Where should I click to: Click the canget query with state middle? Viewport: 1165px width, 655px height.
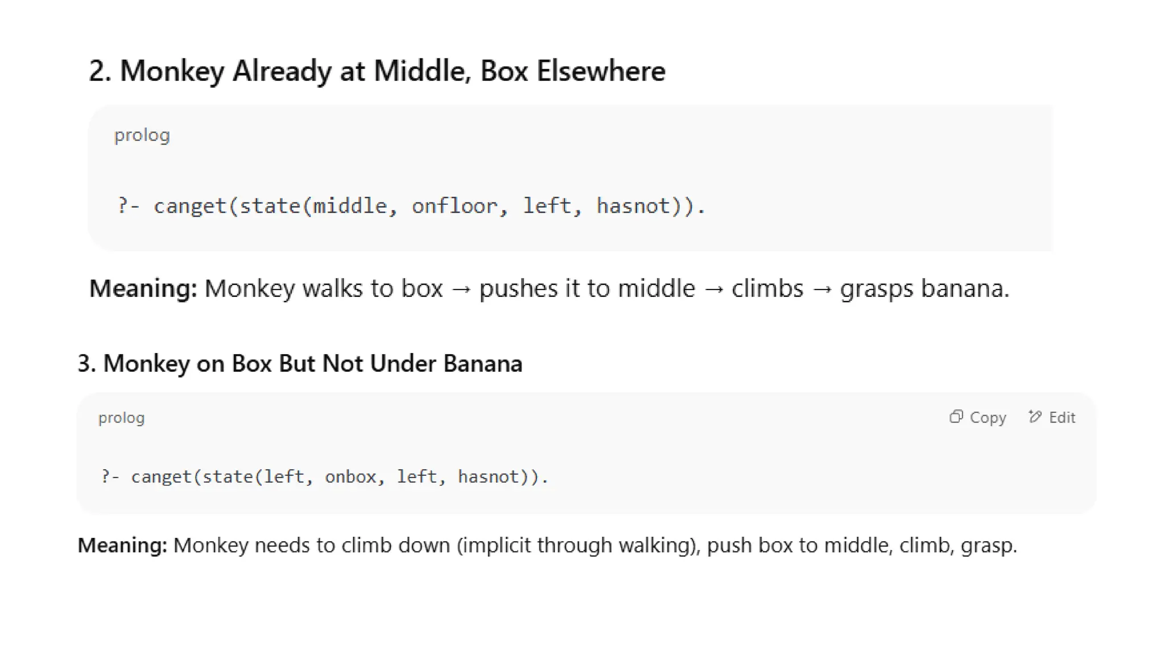[411, 206]
